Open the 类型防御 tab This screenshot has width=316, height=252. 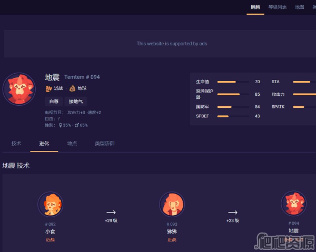tap(105, 143)
